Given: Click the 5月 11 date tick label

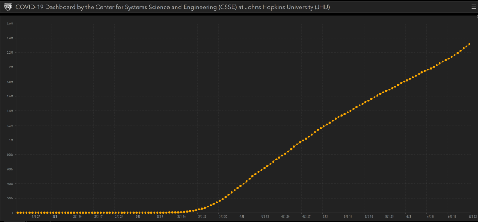Looking at the screenshot, I should tap(348, 217).
